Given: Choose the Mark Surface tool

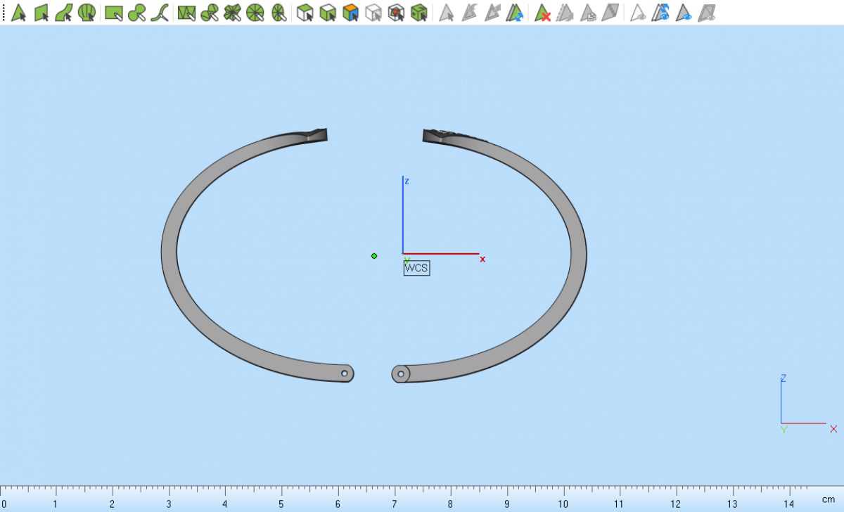Looking at the screenshot, I should click(x=64, y=13).
